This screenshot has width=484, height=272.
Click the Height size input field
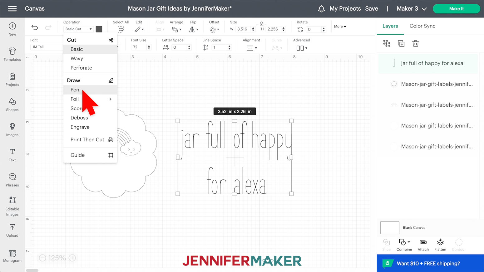click(x=273, y=29)
